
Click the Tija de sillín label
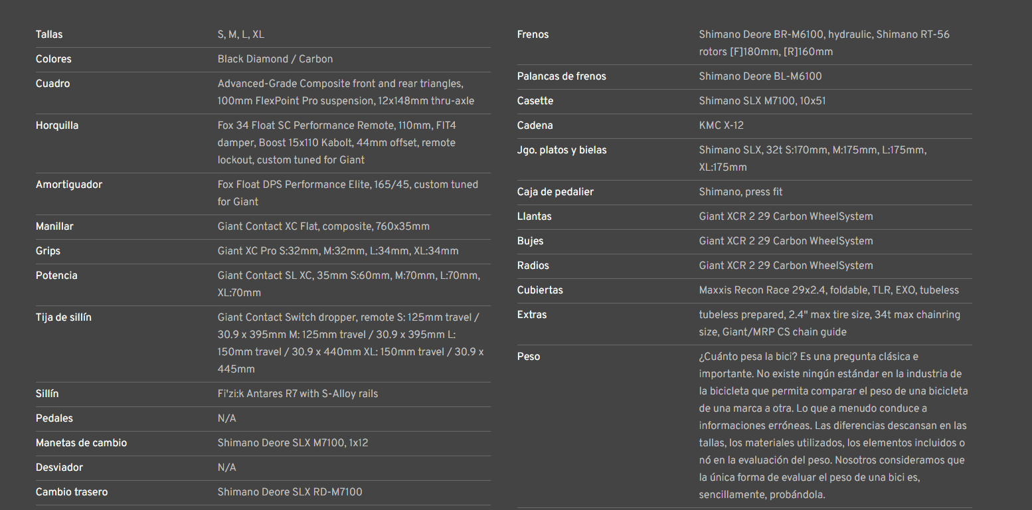64,317
